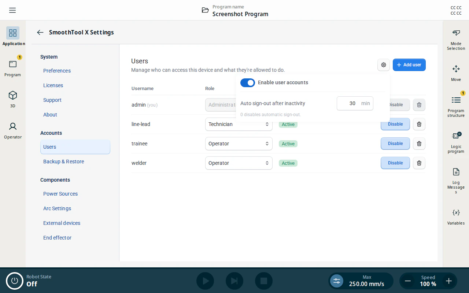The image size is (469, 293).
Task: Open the Move panel
Action: click(456, 73)
